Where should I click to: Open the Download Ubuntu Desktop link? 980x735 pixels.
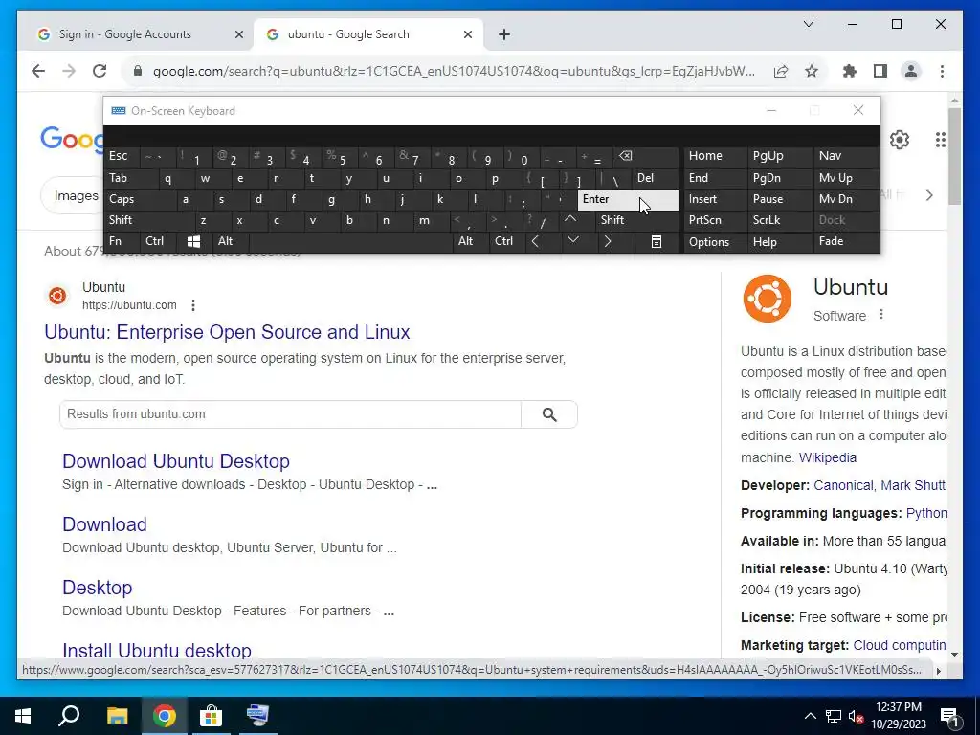[x=176, y=461]
